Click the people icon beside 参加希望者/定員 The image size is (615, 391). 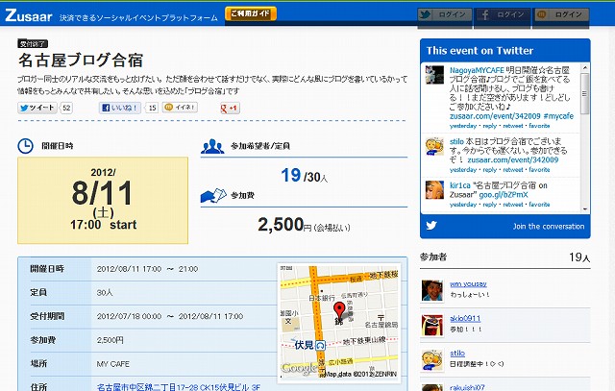[x=212, y=146]
